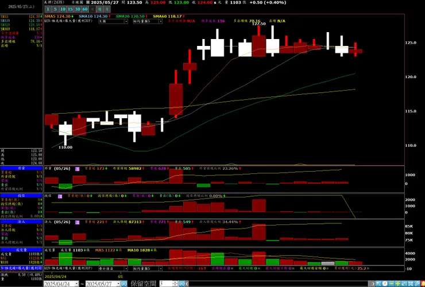
Task: Click the purple settings icon in 法人 panel
Action: 78,222
